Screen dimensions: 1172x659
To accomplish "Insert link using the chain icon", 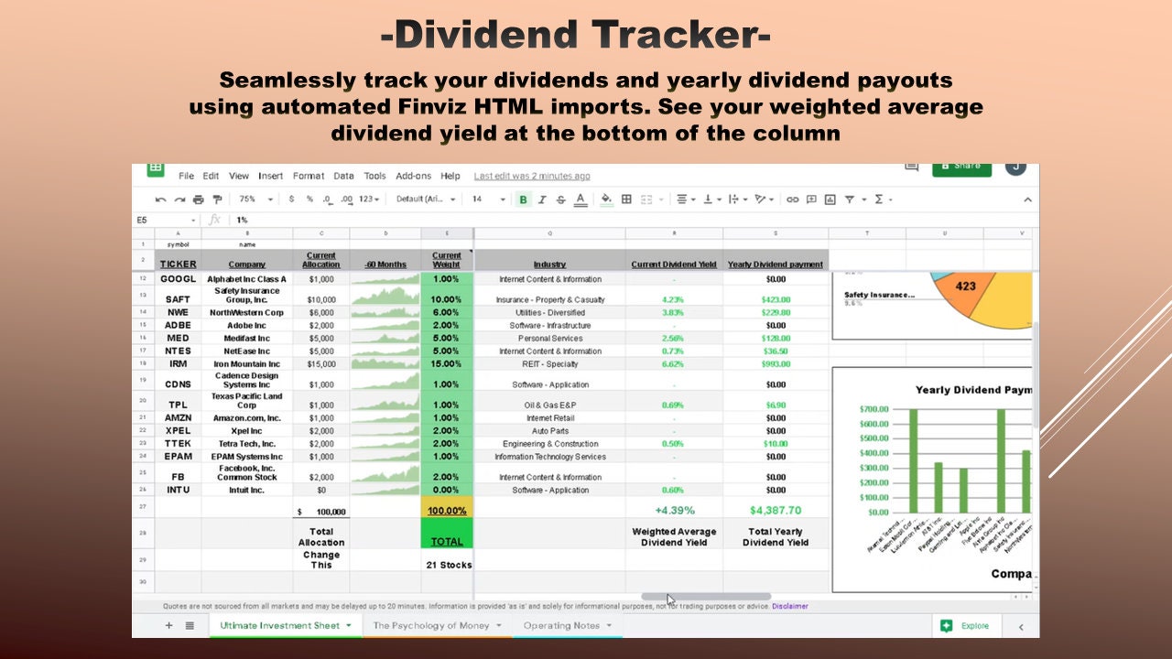I will (792, 200).
